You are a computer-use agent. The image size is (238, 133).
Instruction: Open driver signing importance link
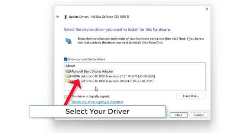(97, 102)
